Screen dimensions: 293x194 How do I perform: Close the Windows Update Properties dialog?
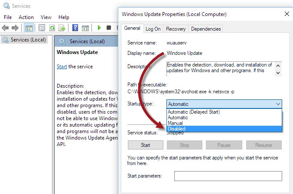(x=287, y=13)
